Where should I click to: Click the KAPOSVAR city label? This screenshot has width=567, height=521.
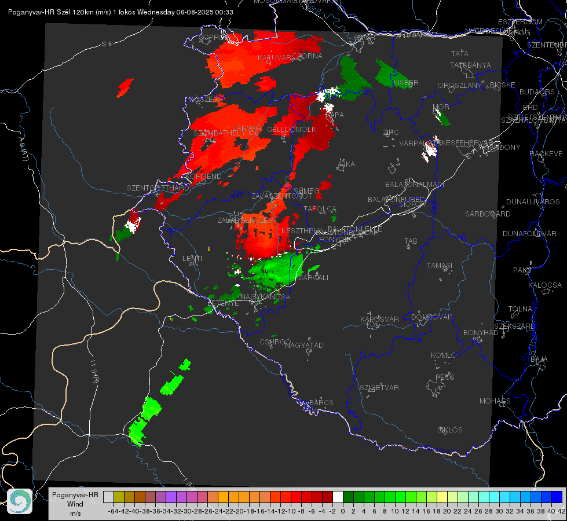tap(379, 319)
